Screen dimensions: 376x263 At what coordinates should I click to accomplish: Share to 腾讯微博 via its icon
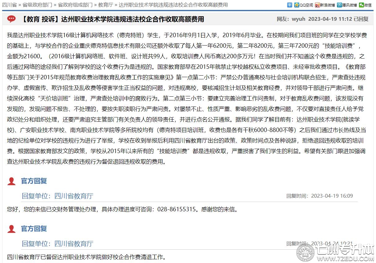pos(339,5)
